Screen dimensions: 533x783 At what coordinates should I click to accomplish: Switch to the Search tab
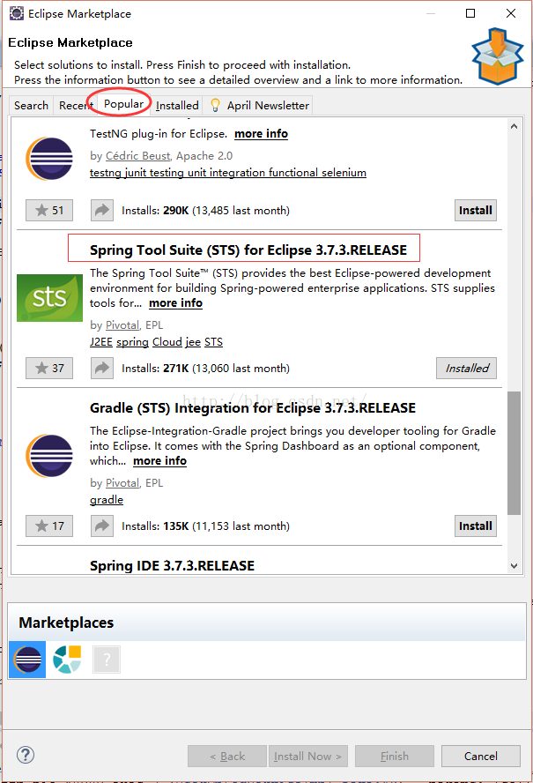[31, 105]
